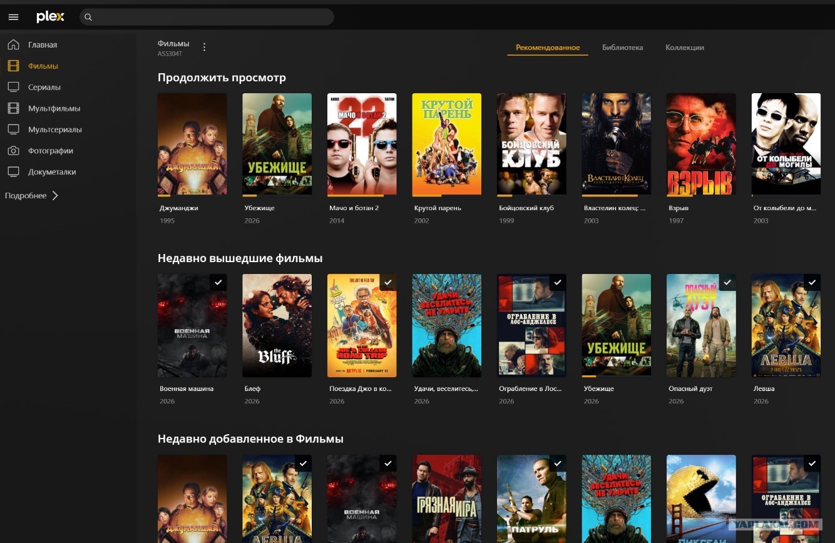Toggle watched check on Патруль poster

tap(558, 463)
